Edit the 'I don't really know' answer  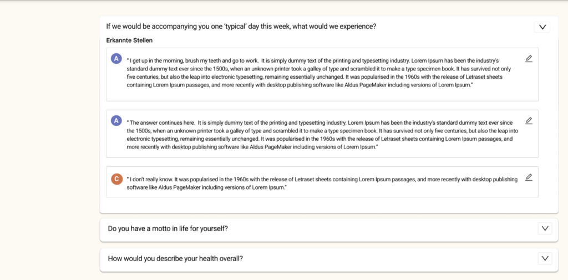[x=529, y=177]
